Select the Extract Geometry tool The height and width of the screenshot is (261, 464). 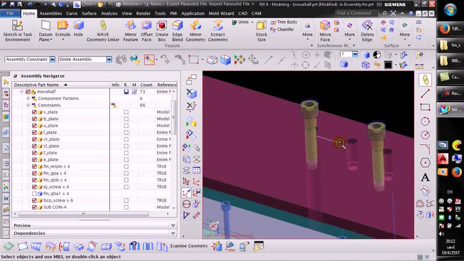click(218, 31)
